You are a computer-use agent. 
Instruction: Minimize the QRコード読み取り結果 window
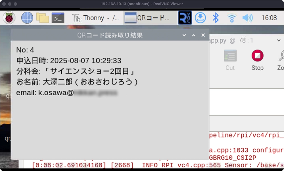click(x=184, y=35)
